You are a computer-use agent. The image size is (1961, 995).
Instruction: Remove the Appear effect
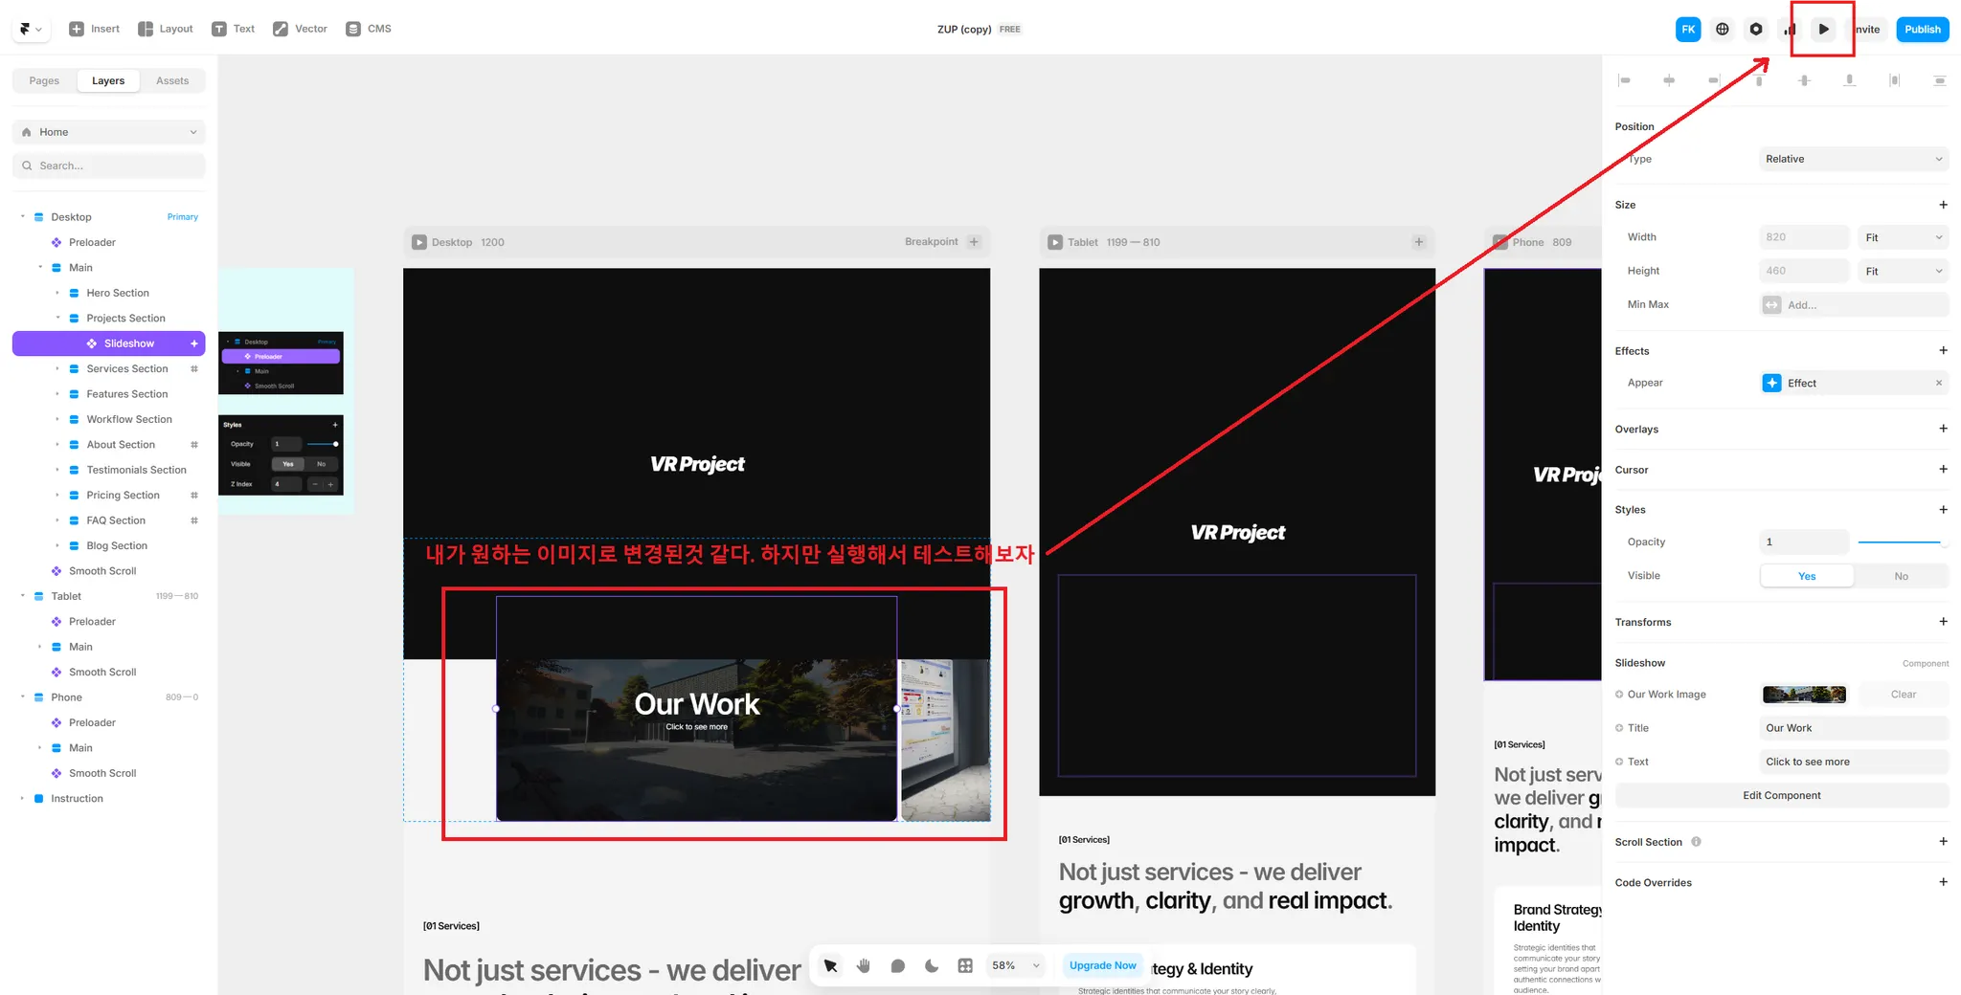coord(1939,384)
